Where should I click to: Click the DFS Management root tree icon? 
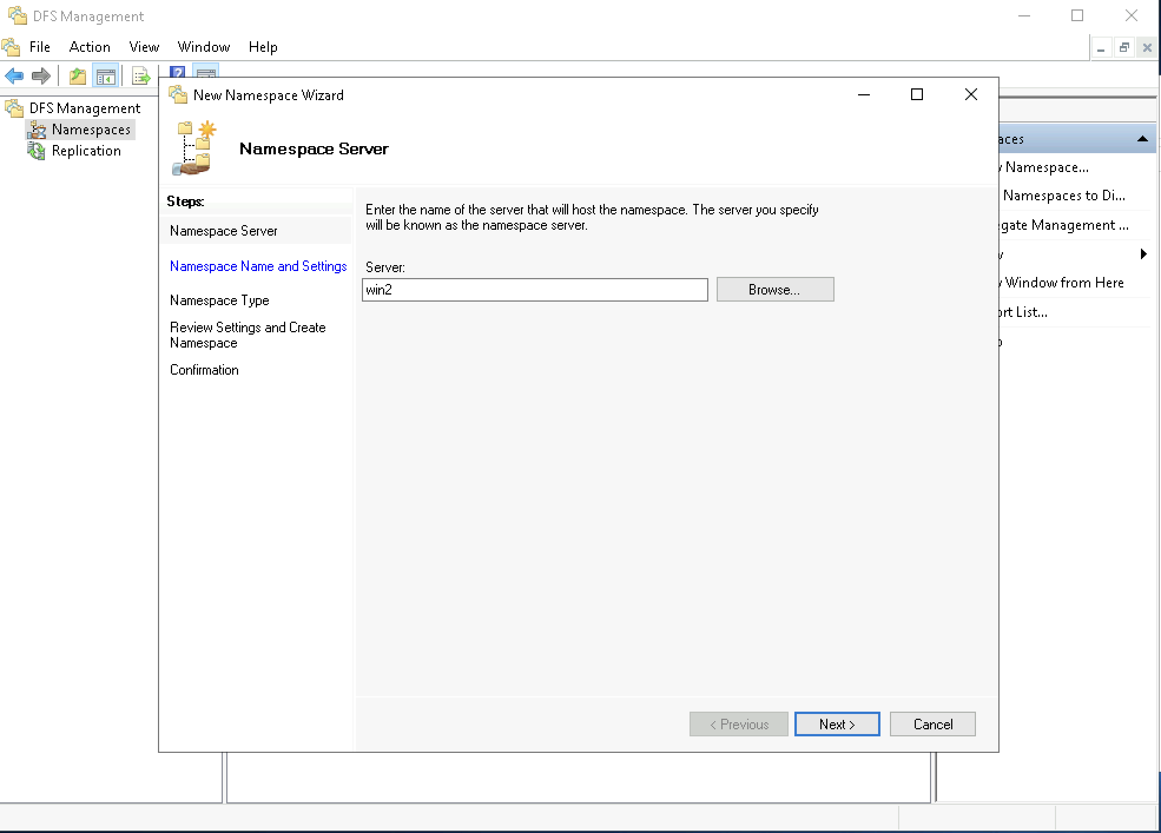click(x=15, y=108)
